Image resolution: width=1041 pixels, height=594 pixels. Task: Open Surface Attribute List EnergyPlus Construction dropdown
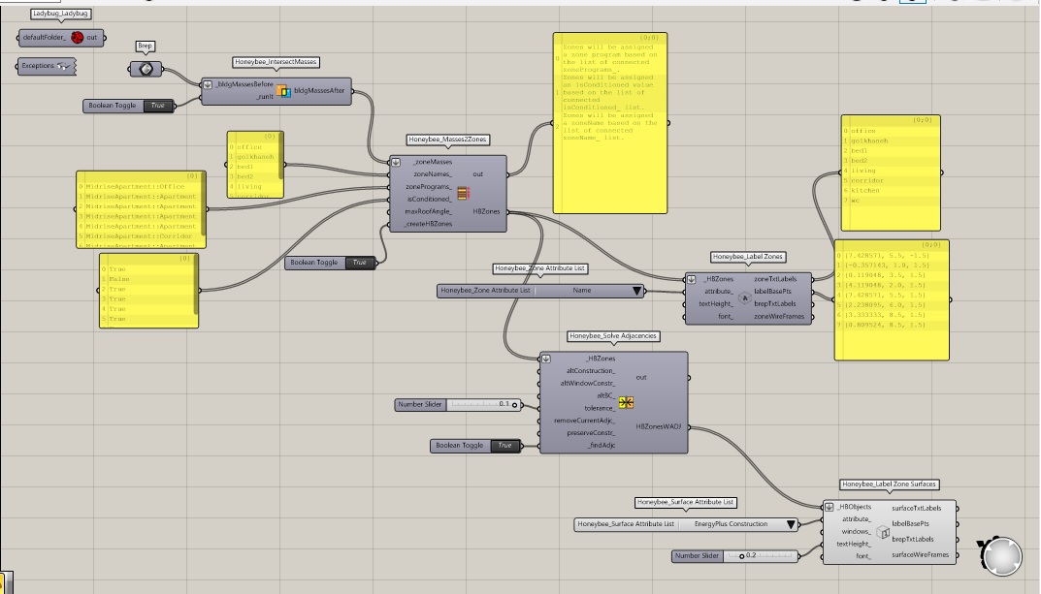[x=791, y=524]
